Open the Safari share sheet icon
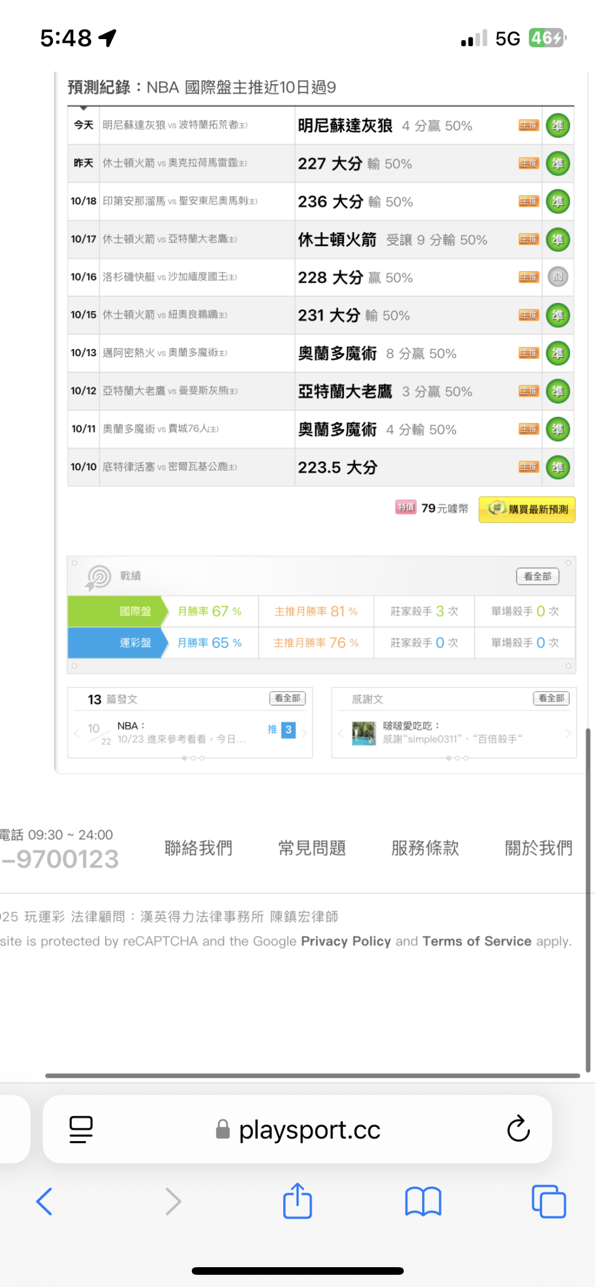This screenshot has height=1287, width=595. [x=297, y=1201]
